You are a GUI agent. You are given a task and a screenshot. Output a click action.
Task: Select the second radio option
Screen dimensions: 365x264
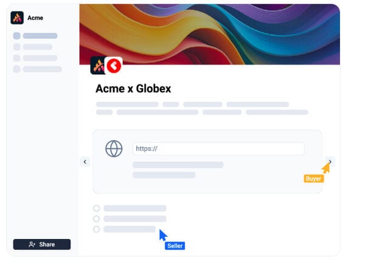click(96, 219)
